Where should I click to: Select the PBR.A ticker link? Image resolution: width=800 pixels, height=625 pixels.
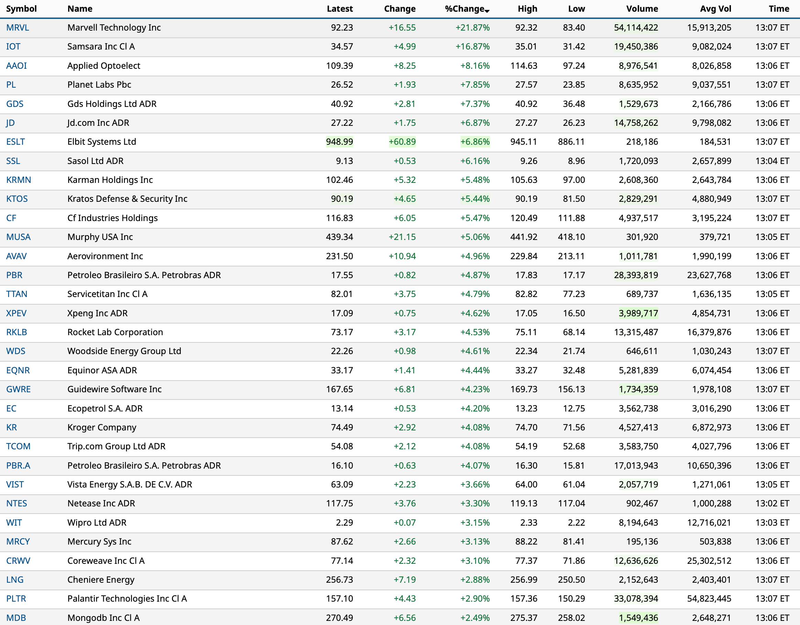18,465
